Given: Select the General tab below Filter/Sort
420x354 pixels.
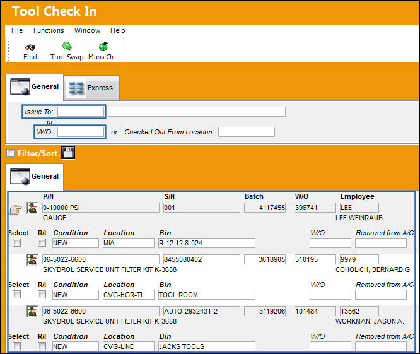Looking at the screenshot, I should pos(34,176).
